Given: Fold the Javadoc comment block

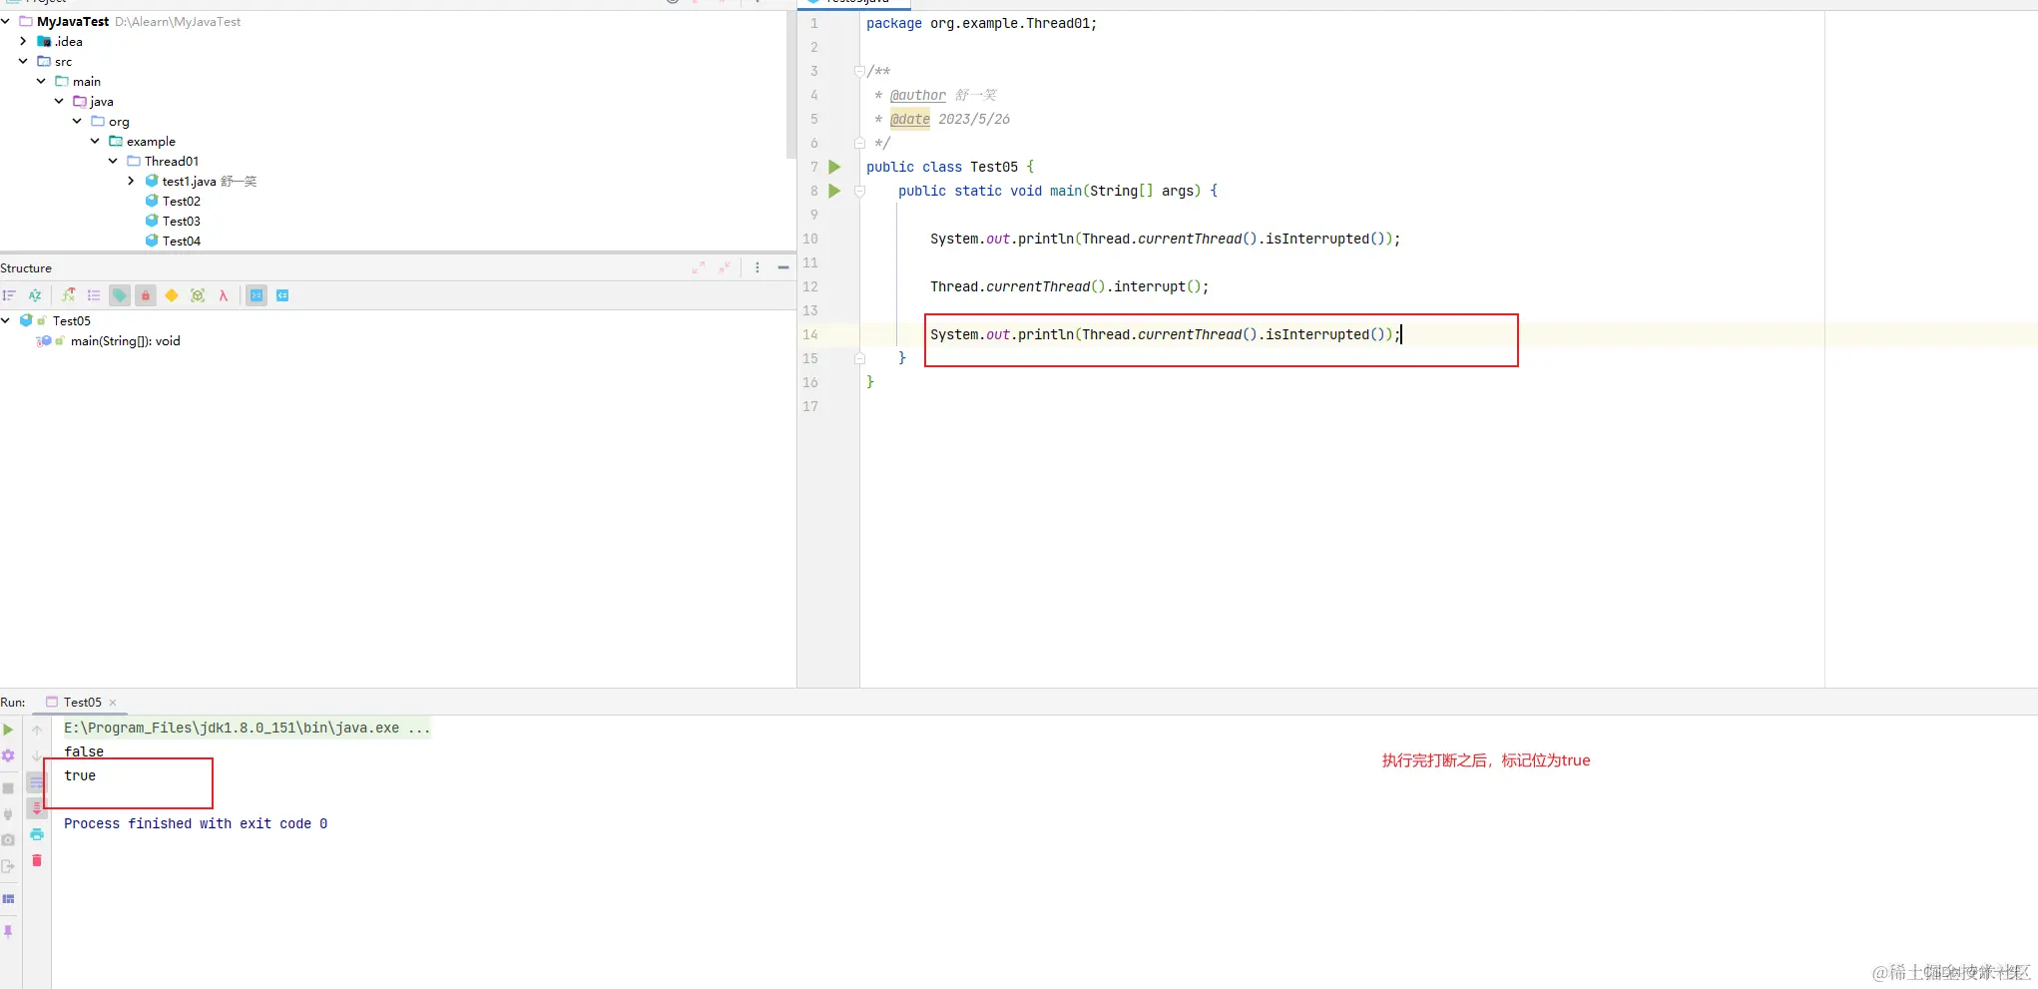Looking at the screenshot, I should click(x=859, y=71).
